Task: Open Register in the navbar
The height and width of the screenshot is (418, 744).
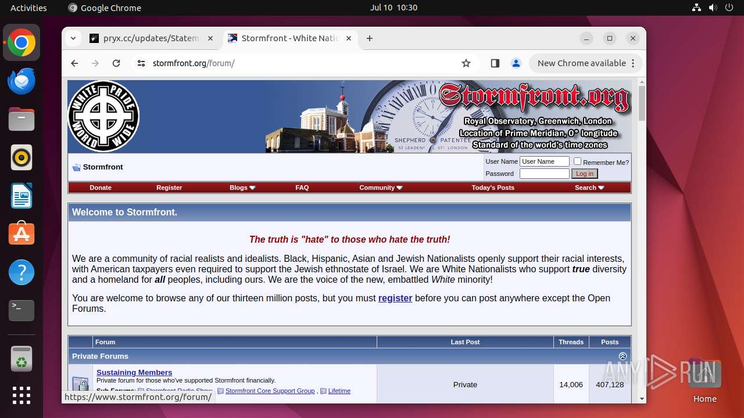Action: [x=169, y=188]
